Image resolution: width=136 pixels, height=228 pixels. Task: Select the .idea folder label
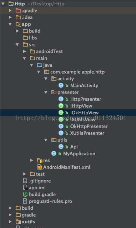click(27, 18)
